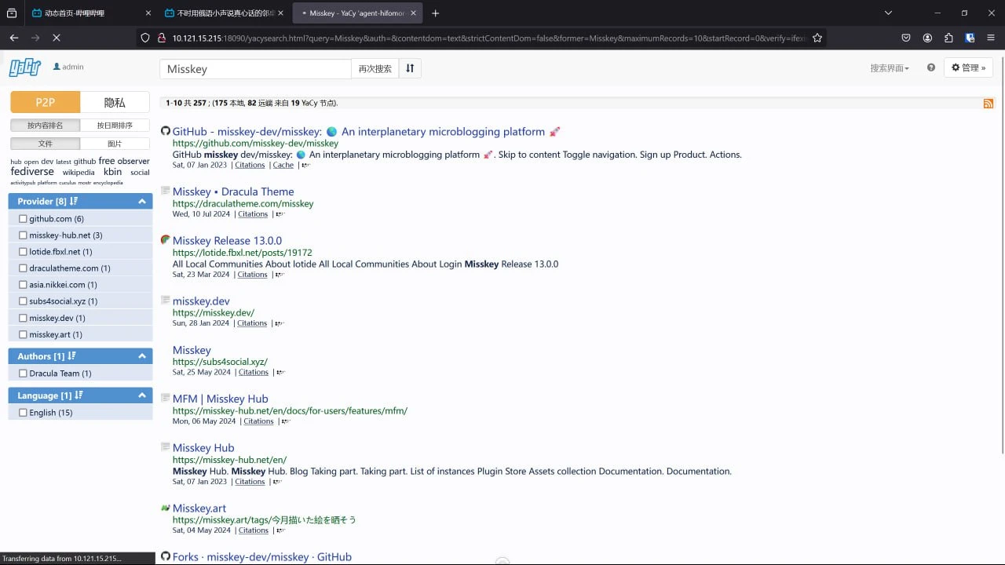Collapse the Provider facet panel chevron
This screenshot has height=565, width=1005.
pos(142,202)
